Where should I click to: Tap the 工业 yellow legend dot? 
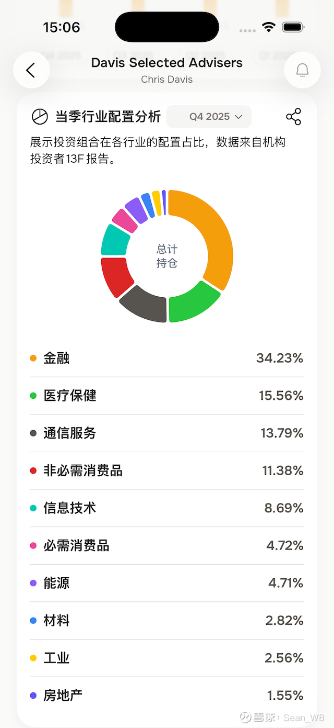[x=33, y=658]
